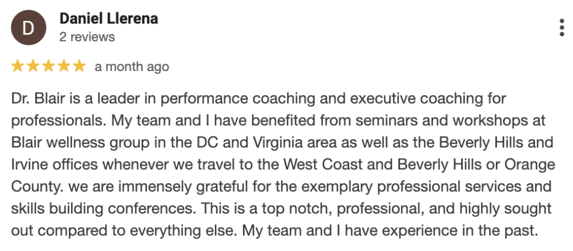Click the "a month ago" timestamp
The height and width of the screenshot is (251, 573).
click(x=132, y=67)
